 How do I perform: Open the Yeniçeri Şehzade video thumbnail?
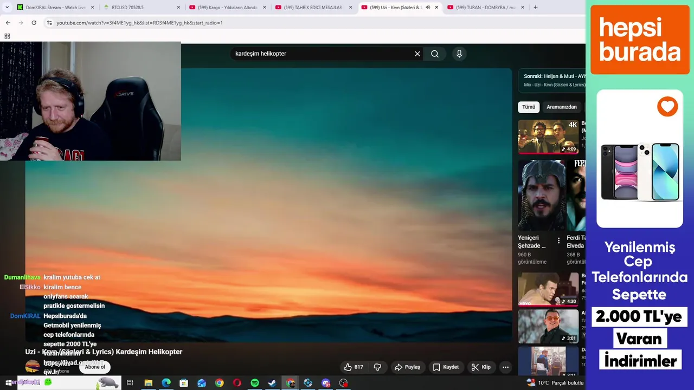pyautogui.click(x=542, y=195)
